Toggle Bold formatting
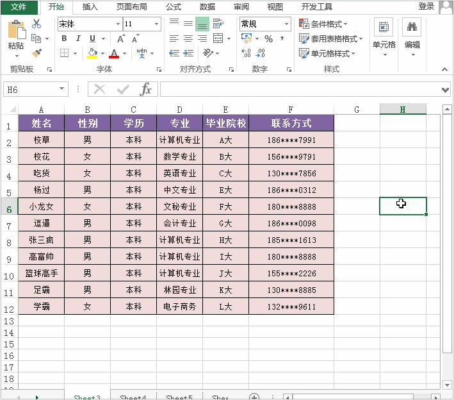 pos(64,38)
